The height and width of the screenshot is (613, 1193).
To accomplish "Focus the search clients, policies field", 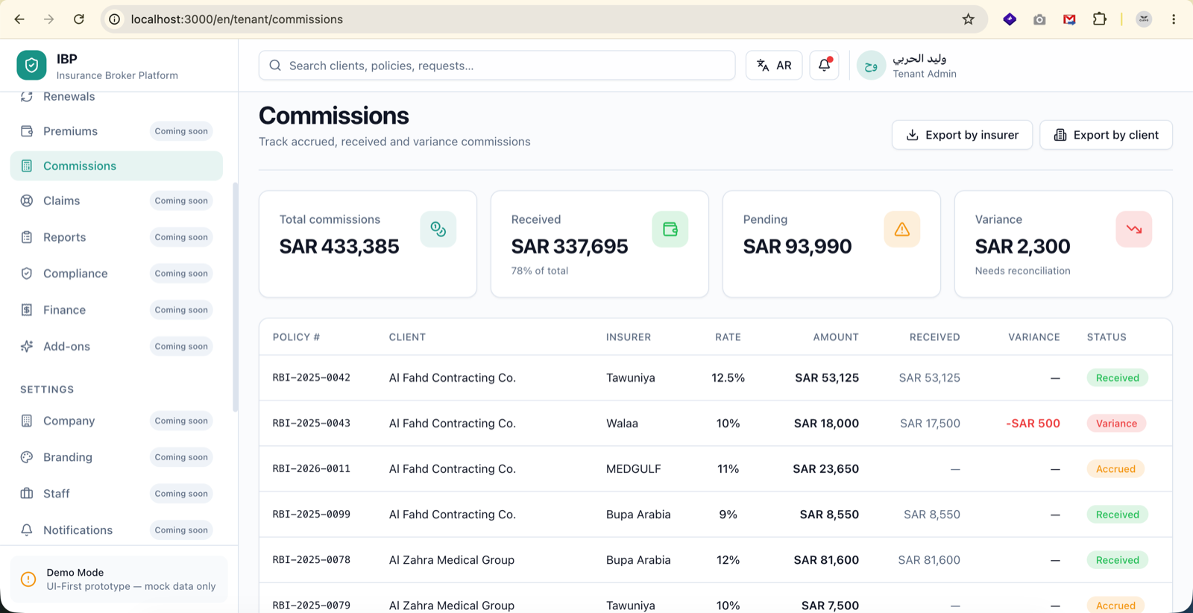I will coord(497,66).
